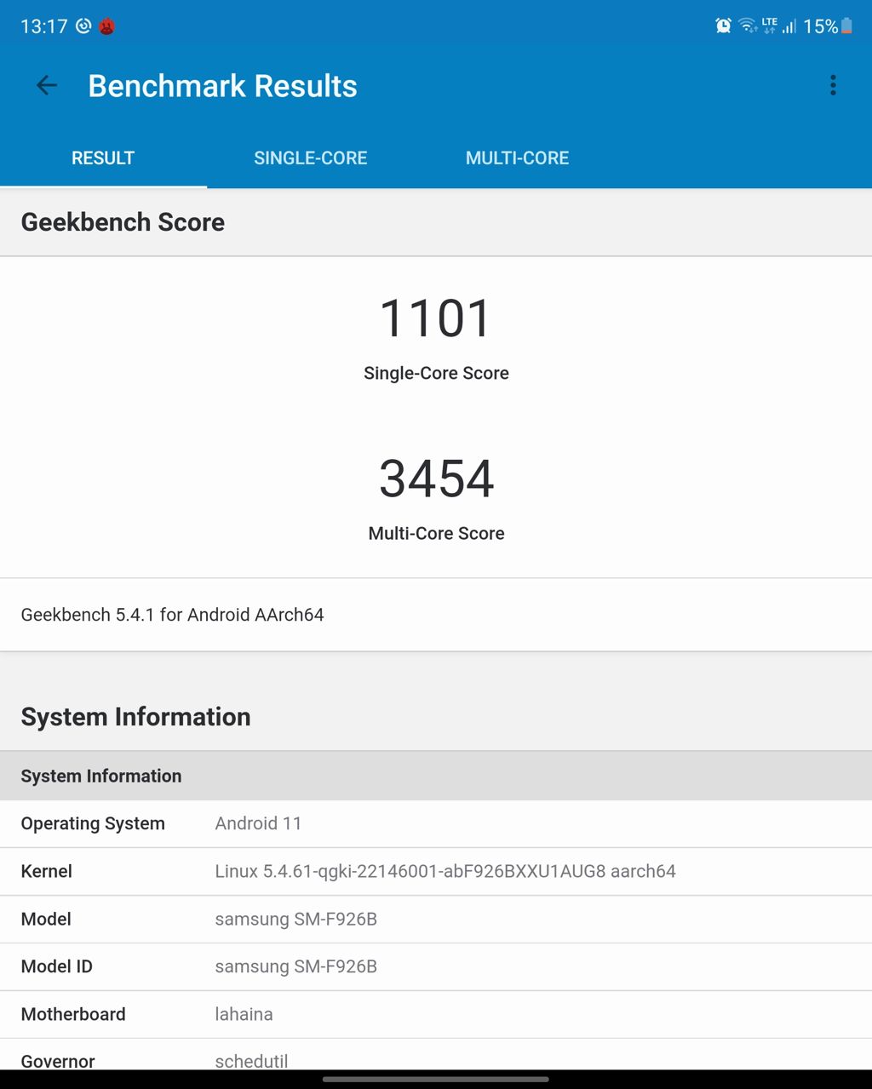Tap the back arrow in header

tap(47, 85)
